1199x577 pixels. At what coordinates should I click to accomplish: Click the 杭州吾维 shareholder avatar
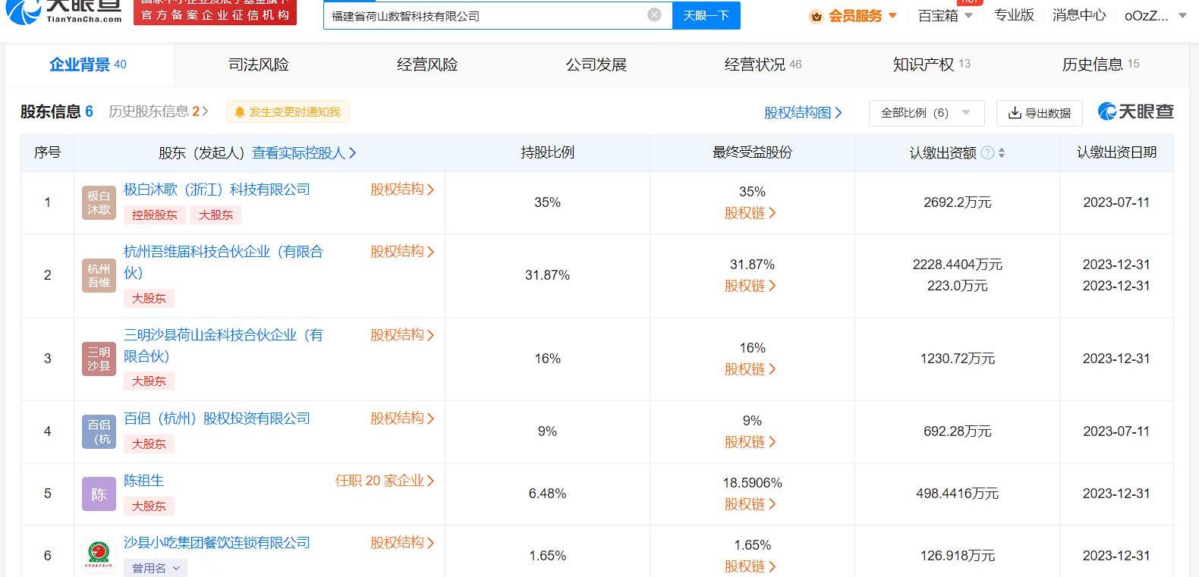point(99,275)
